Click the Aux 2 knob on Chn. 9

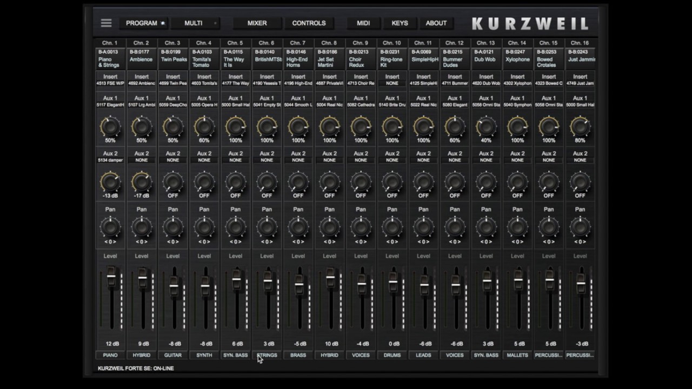pyautogui.click(x=361, y=182)
